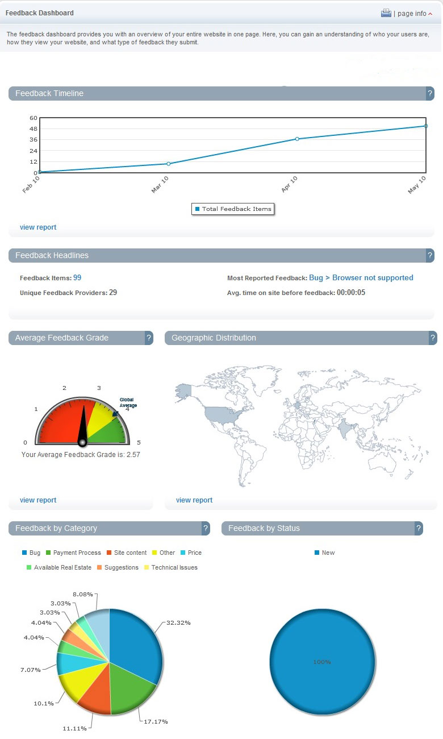
Task: Click the Available Real Estate legend swatch
Action: click(x=29, y=567)
